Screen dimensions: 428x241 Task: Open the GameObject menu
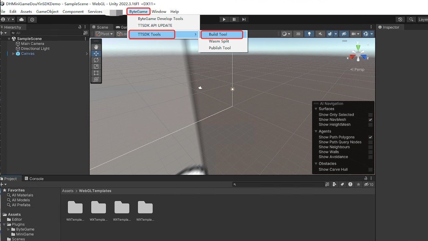47,11
